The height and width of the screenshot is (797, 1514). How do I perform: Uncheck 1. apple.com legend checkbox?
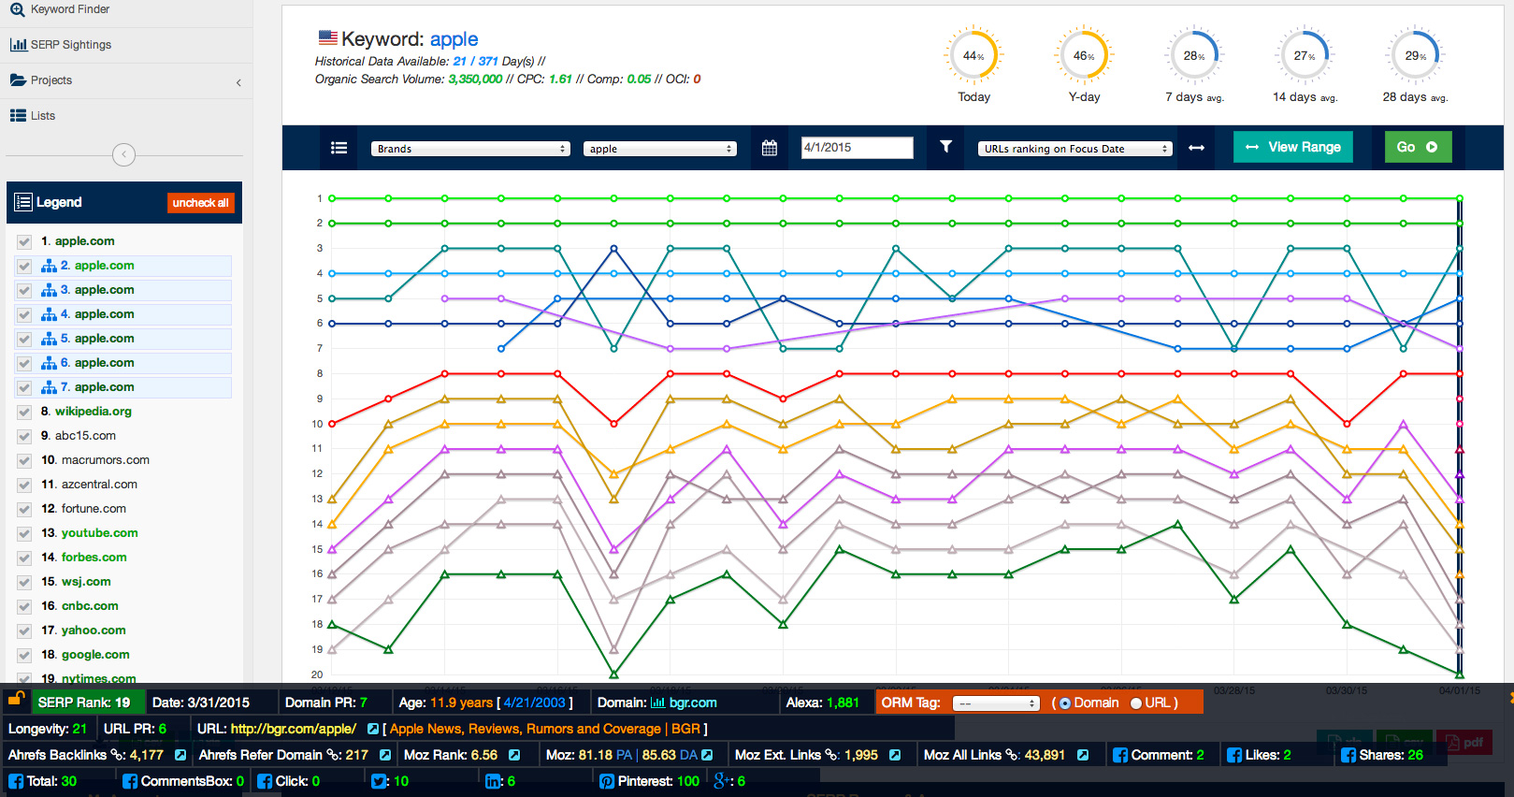pyautogui.click(x=24, y=241)
